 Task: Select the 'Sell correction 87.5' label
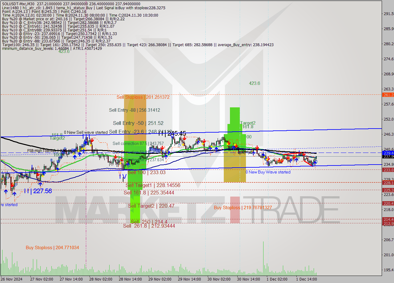tap(138, 143)
